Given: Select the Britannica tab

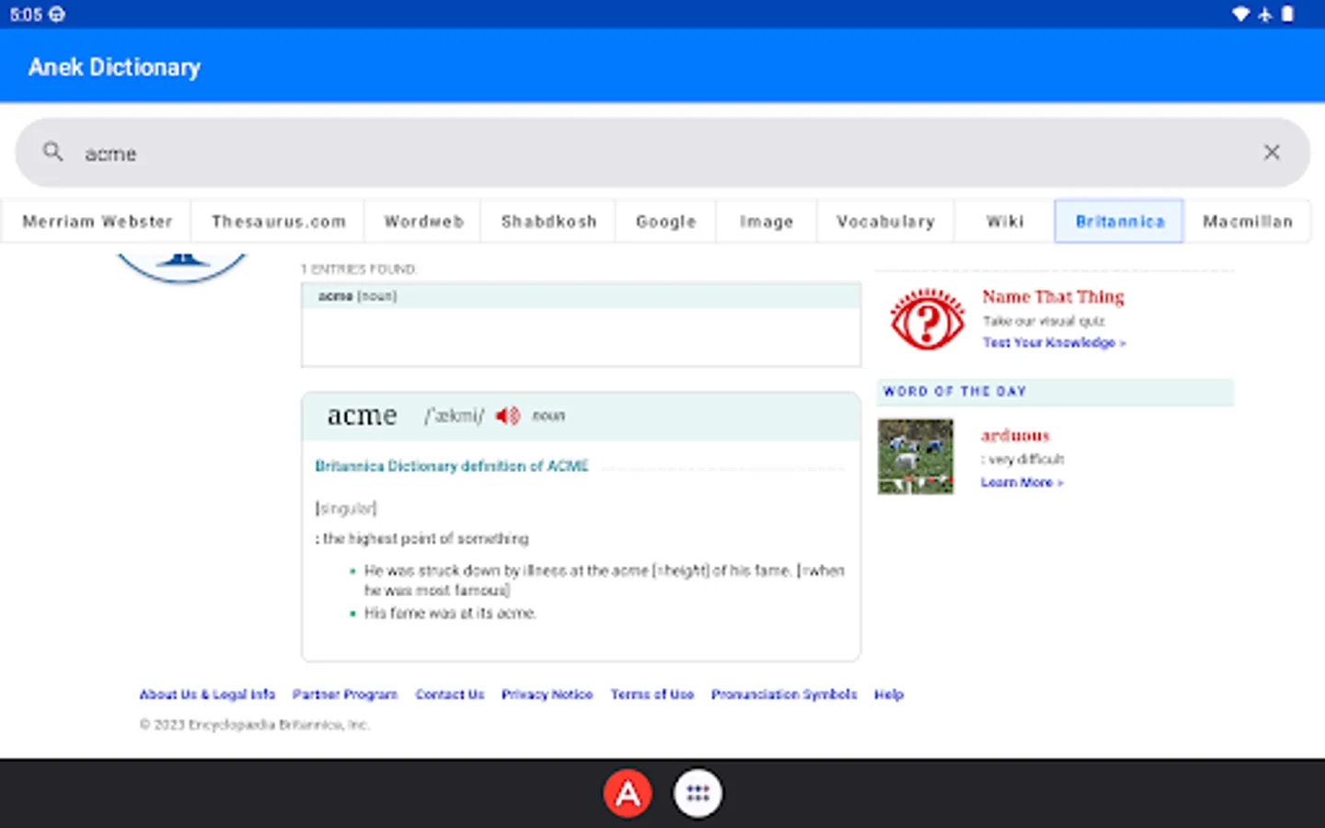Looking at the screenshot, I should (1120, 222).
